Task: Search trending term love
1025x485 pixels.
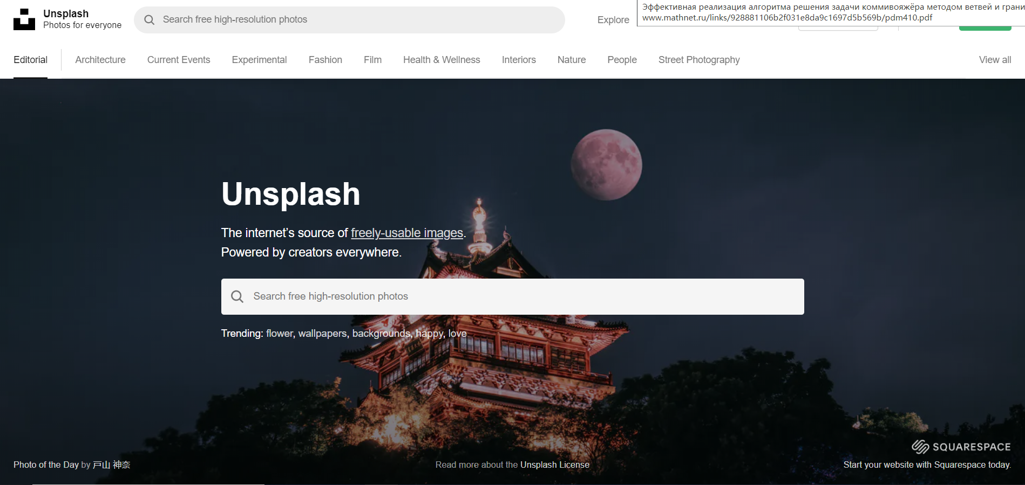Action: [458, 334]
